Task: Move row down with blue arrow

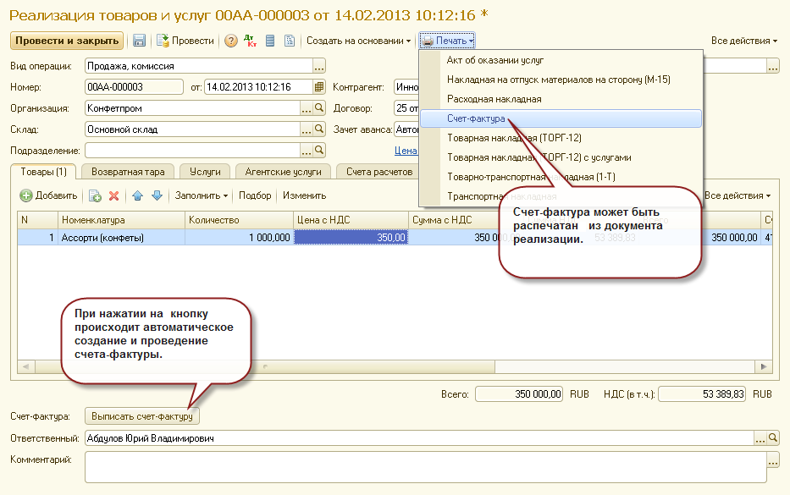Action: coord(157,196)
